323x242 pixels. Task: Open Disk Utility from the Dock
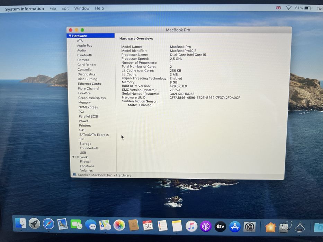pos(285,227)
